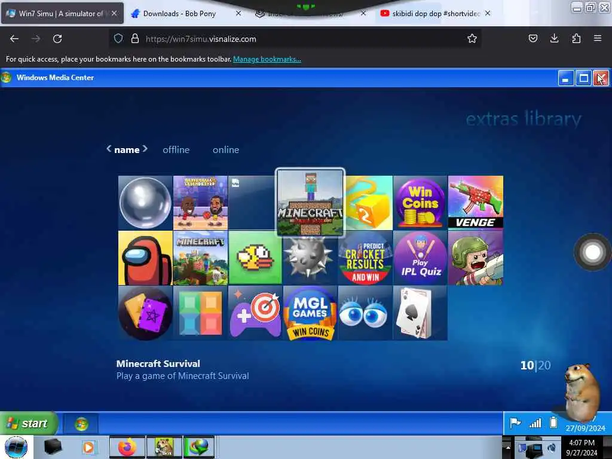Click Media Center taskbar button in simulator

tap(81, 424)
